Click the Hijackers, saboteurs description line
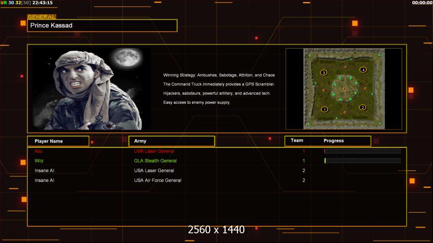Screen dimensions: 433x243 tap(217, 93)
